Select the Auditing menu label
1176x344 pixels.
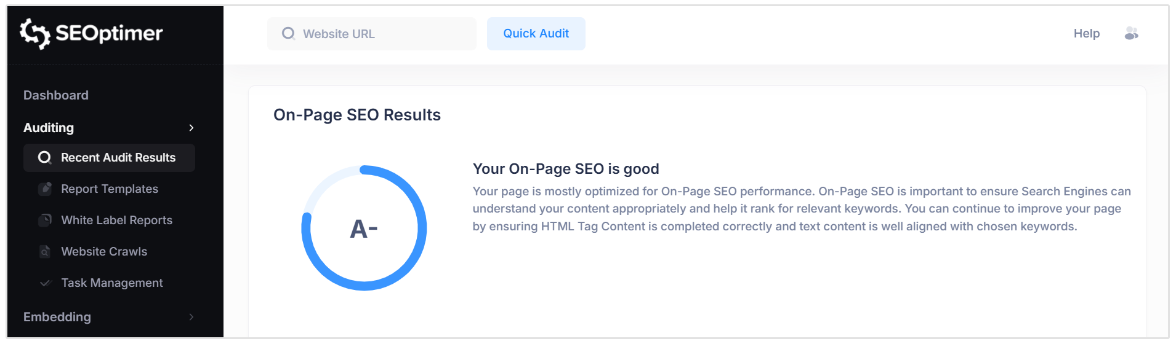(49, 128)
